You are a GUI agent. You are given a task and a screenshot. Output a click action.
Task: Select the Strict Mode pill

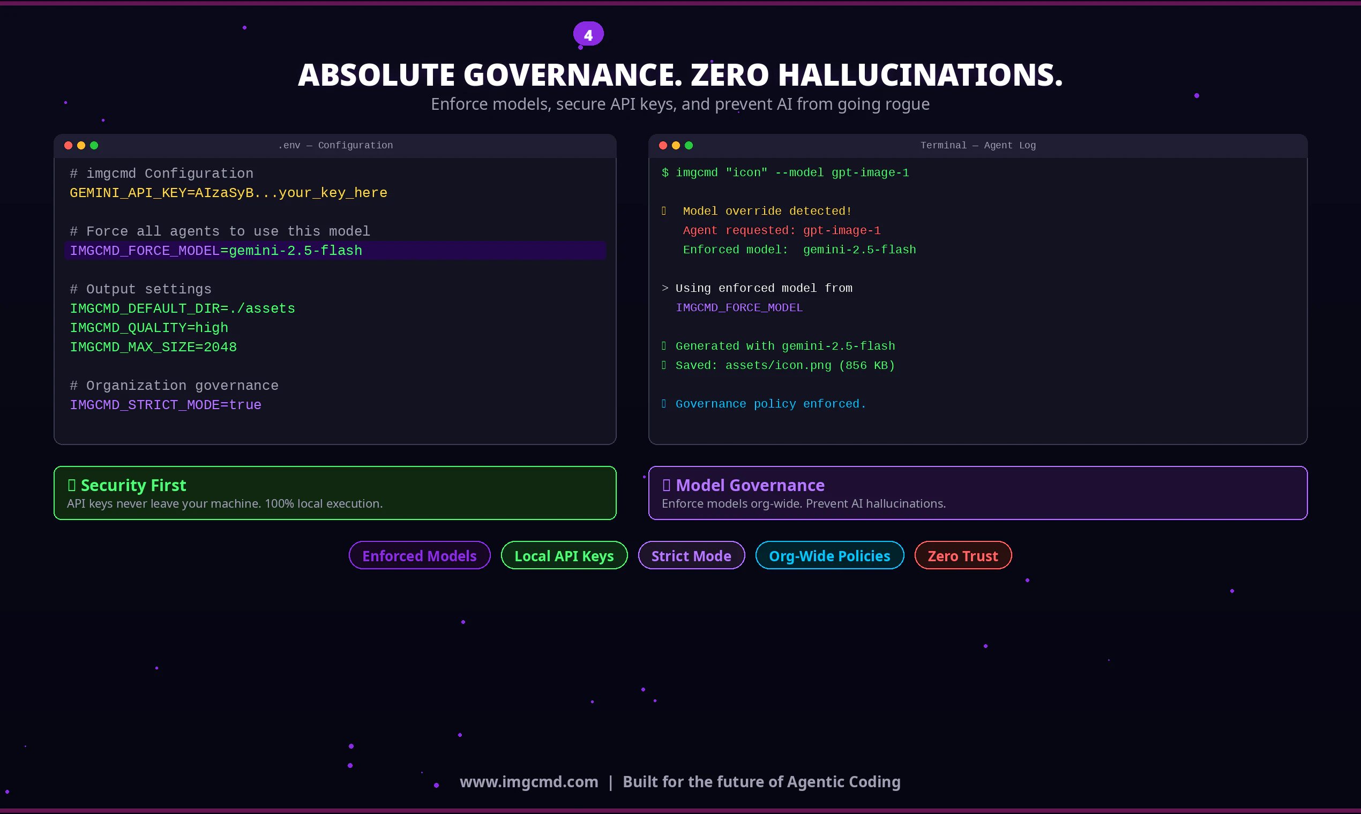(x=691, y=556)
